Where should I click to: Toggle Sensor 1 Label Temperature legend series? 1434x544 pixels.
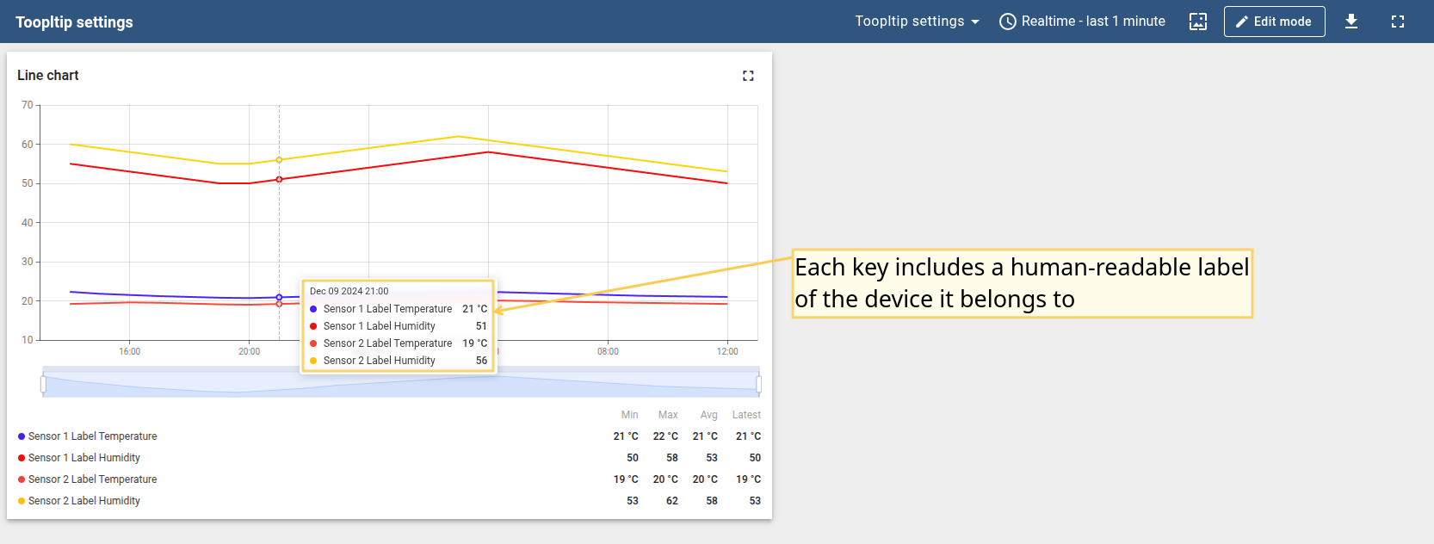[x=92, y=436]
